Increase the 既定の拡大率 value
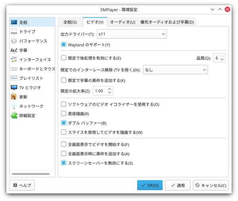The height and width of the screenshot is (201, 238). 109,89
